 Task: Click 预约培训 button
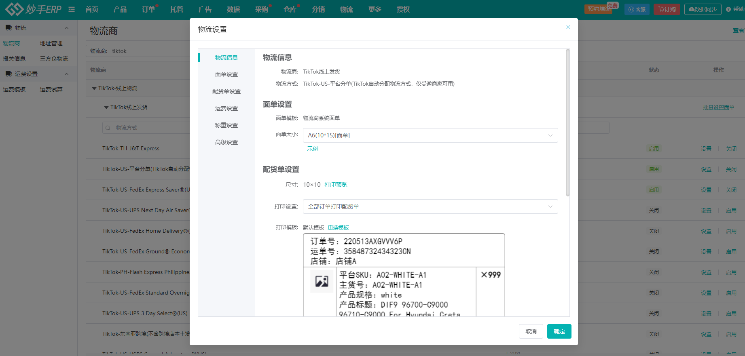(599, 9)
